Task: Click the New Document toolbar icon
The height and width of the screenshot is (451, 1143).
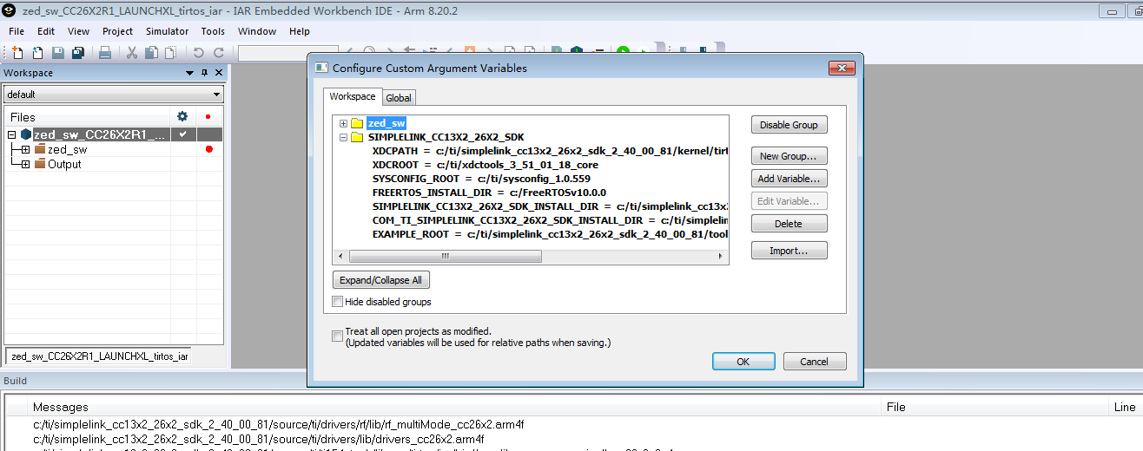Action: (x=18, y=53)
